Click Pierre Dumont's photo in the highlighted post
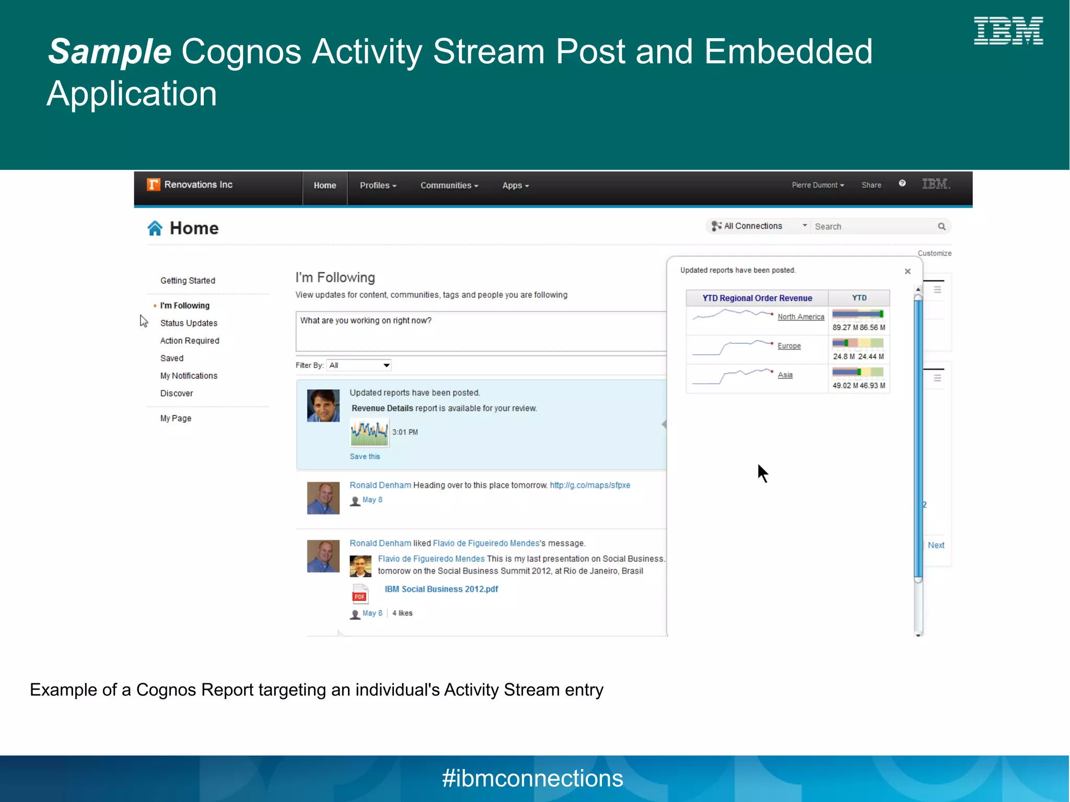The width and height of the screenshot is (1070, 802). (323, 405)
